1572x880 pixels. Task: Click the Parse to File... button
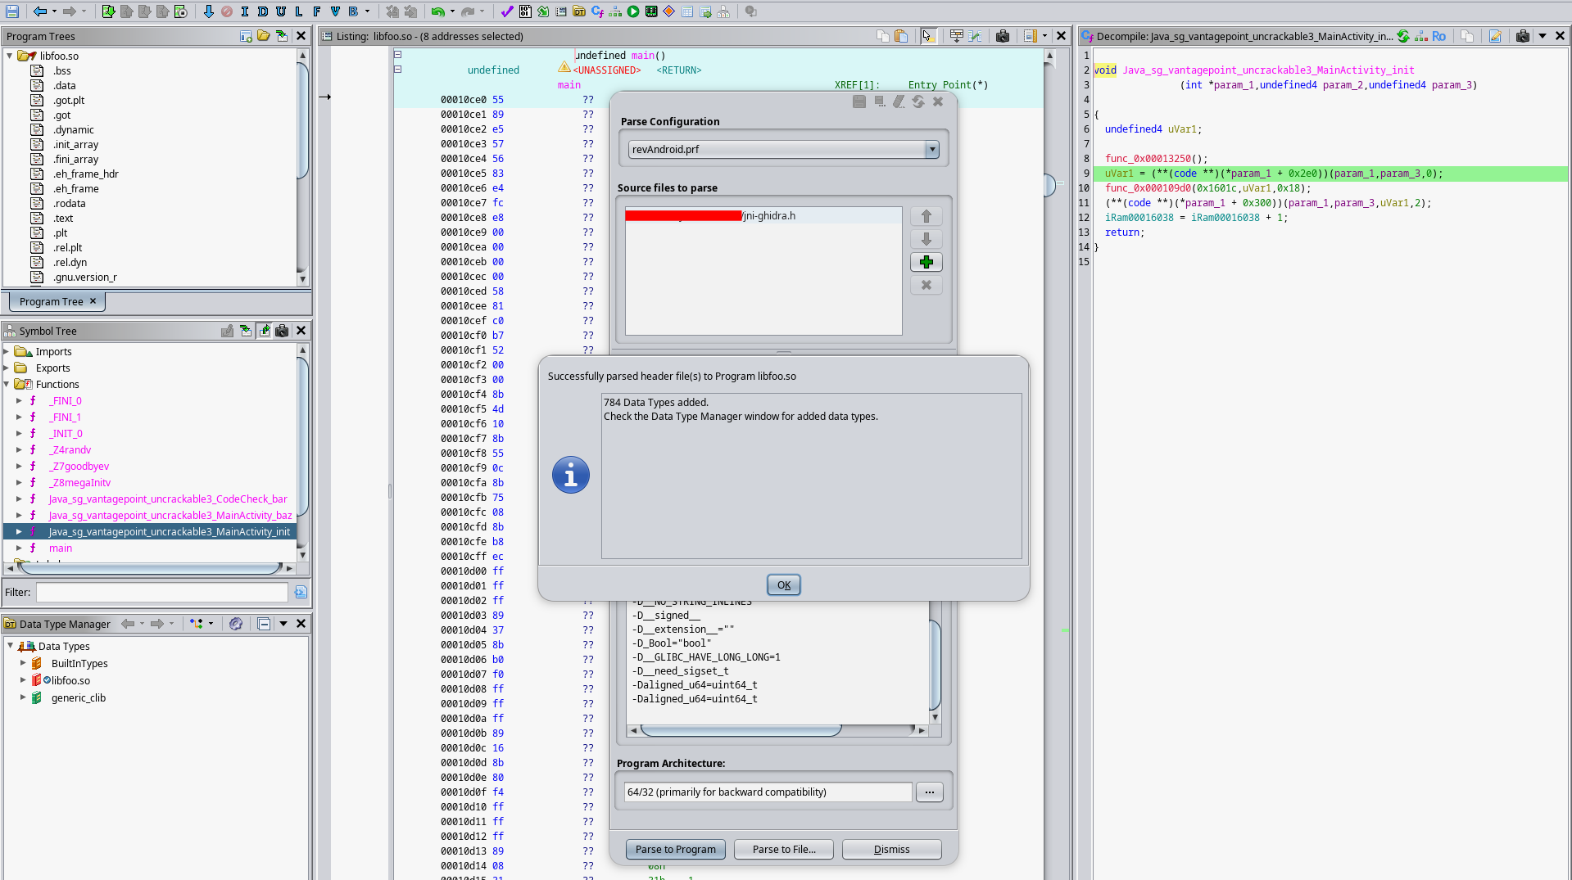coord(784,849)
